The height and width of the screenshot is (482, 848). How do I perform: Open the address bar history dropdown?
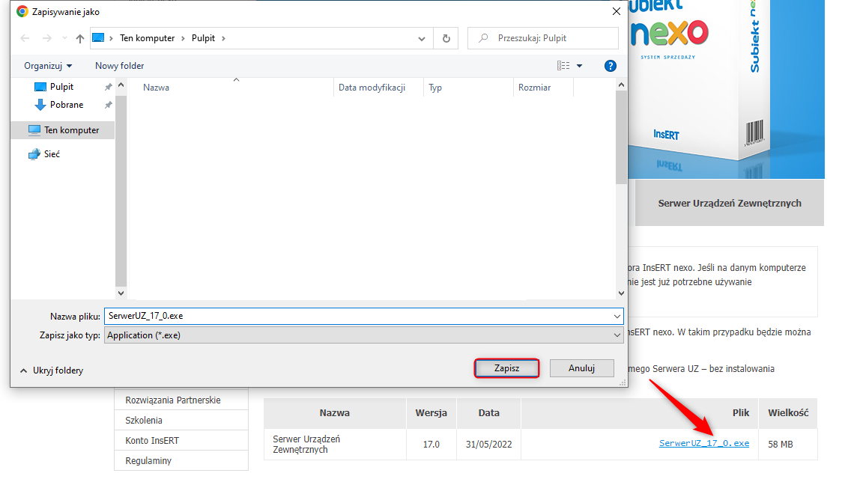(422, 38)
